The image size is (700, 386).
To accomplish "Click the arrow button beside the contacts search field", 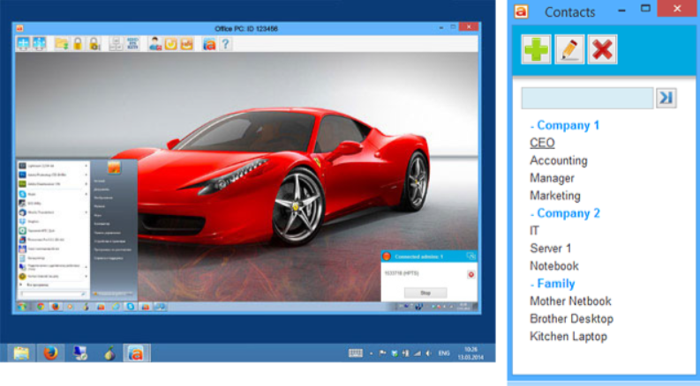I will 666,98.
